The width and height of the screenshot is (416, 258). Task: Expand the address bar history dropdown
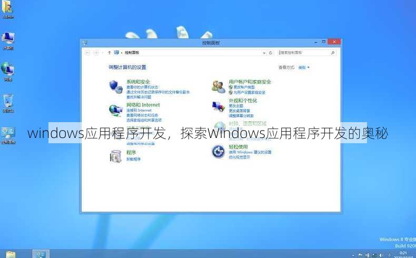click(x=264, y=53)
